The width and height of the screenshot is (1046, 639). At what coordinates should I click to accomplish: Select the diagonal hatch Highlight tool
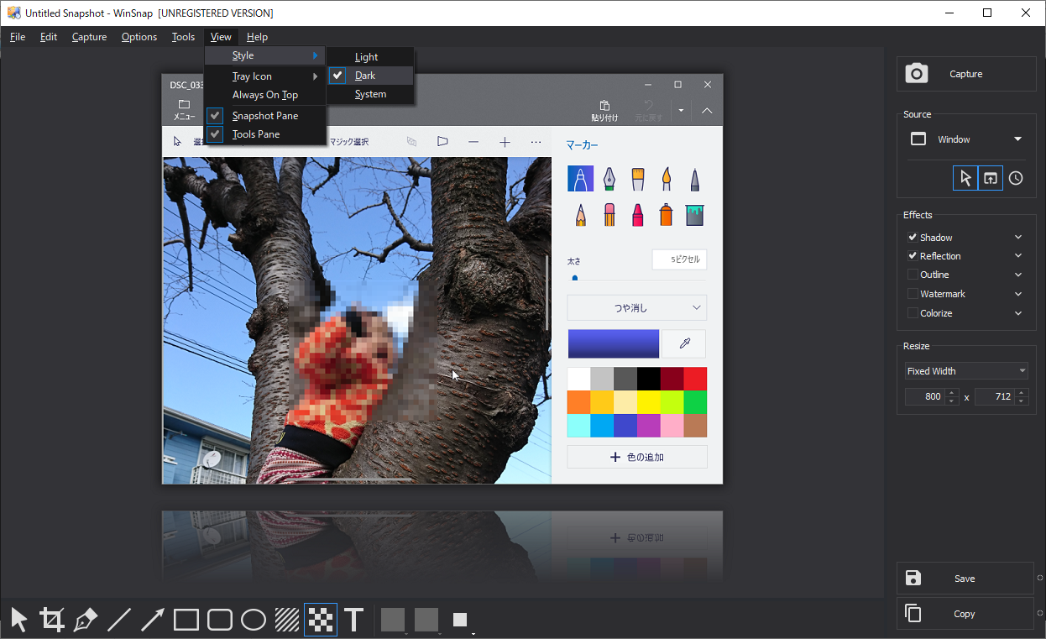[287, 621]
